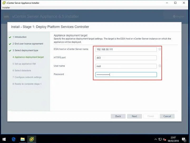The width and height of the screenshot is (190, 143).
Task: Click the green checkmark beside Introduction
Action: (x=10, y=37)
